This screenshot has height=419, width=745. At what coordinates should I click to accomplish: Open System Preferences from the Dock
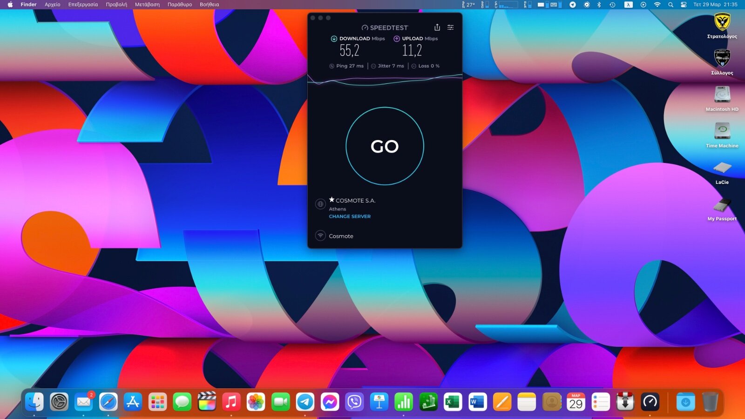[59, 401]
